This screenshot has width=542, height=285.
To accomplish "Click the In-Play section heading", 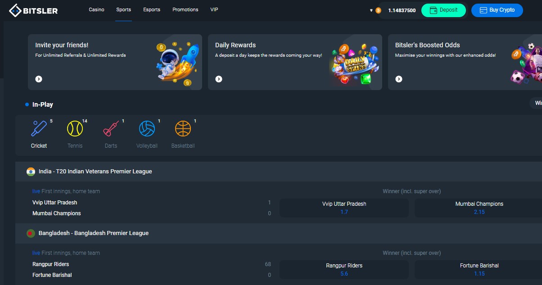I will point(43,104).
